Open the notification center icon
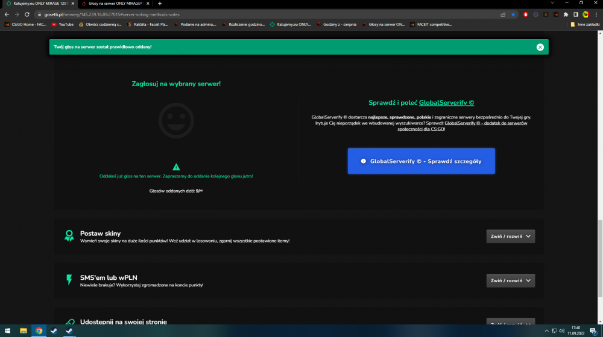The width and height of the screenshot is (603, 337). tap(594, 331)
